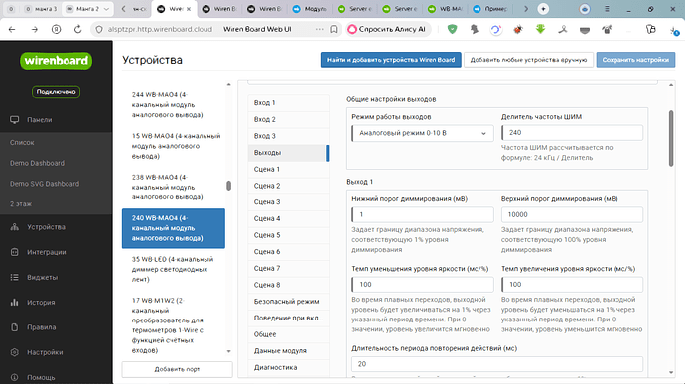
Task: Select device 15 WB-MAO4
Action: [x=174, y=146]
